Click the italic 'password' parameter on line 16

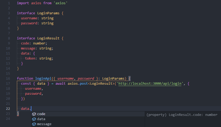pos(86,79)
